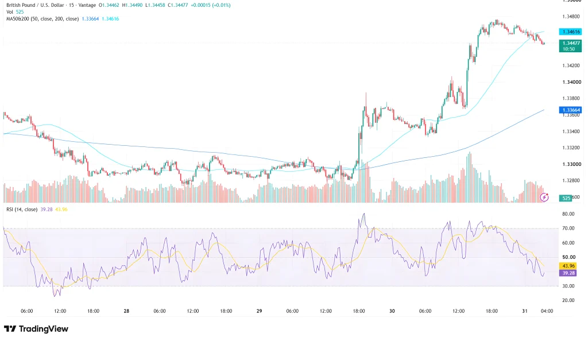Image resolution: width=588 pixels, height=341 pixels.
Task: Click the 1.33400 price axis label
Action: click(571, 131)
